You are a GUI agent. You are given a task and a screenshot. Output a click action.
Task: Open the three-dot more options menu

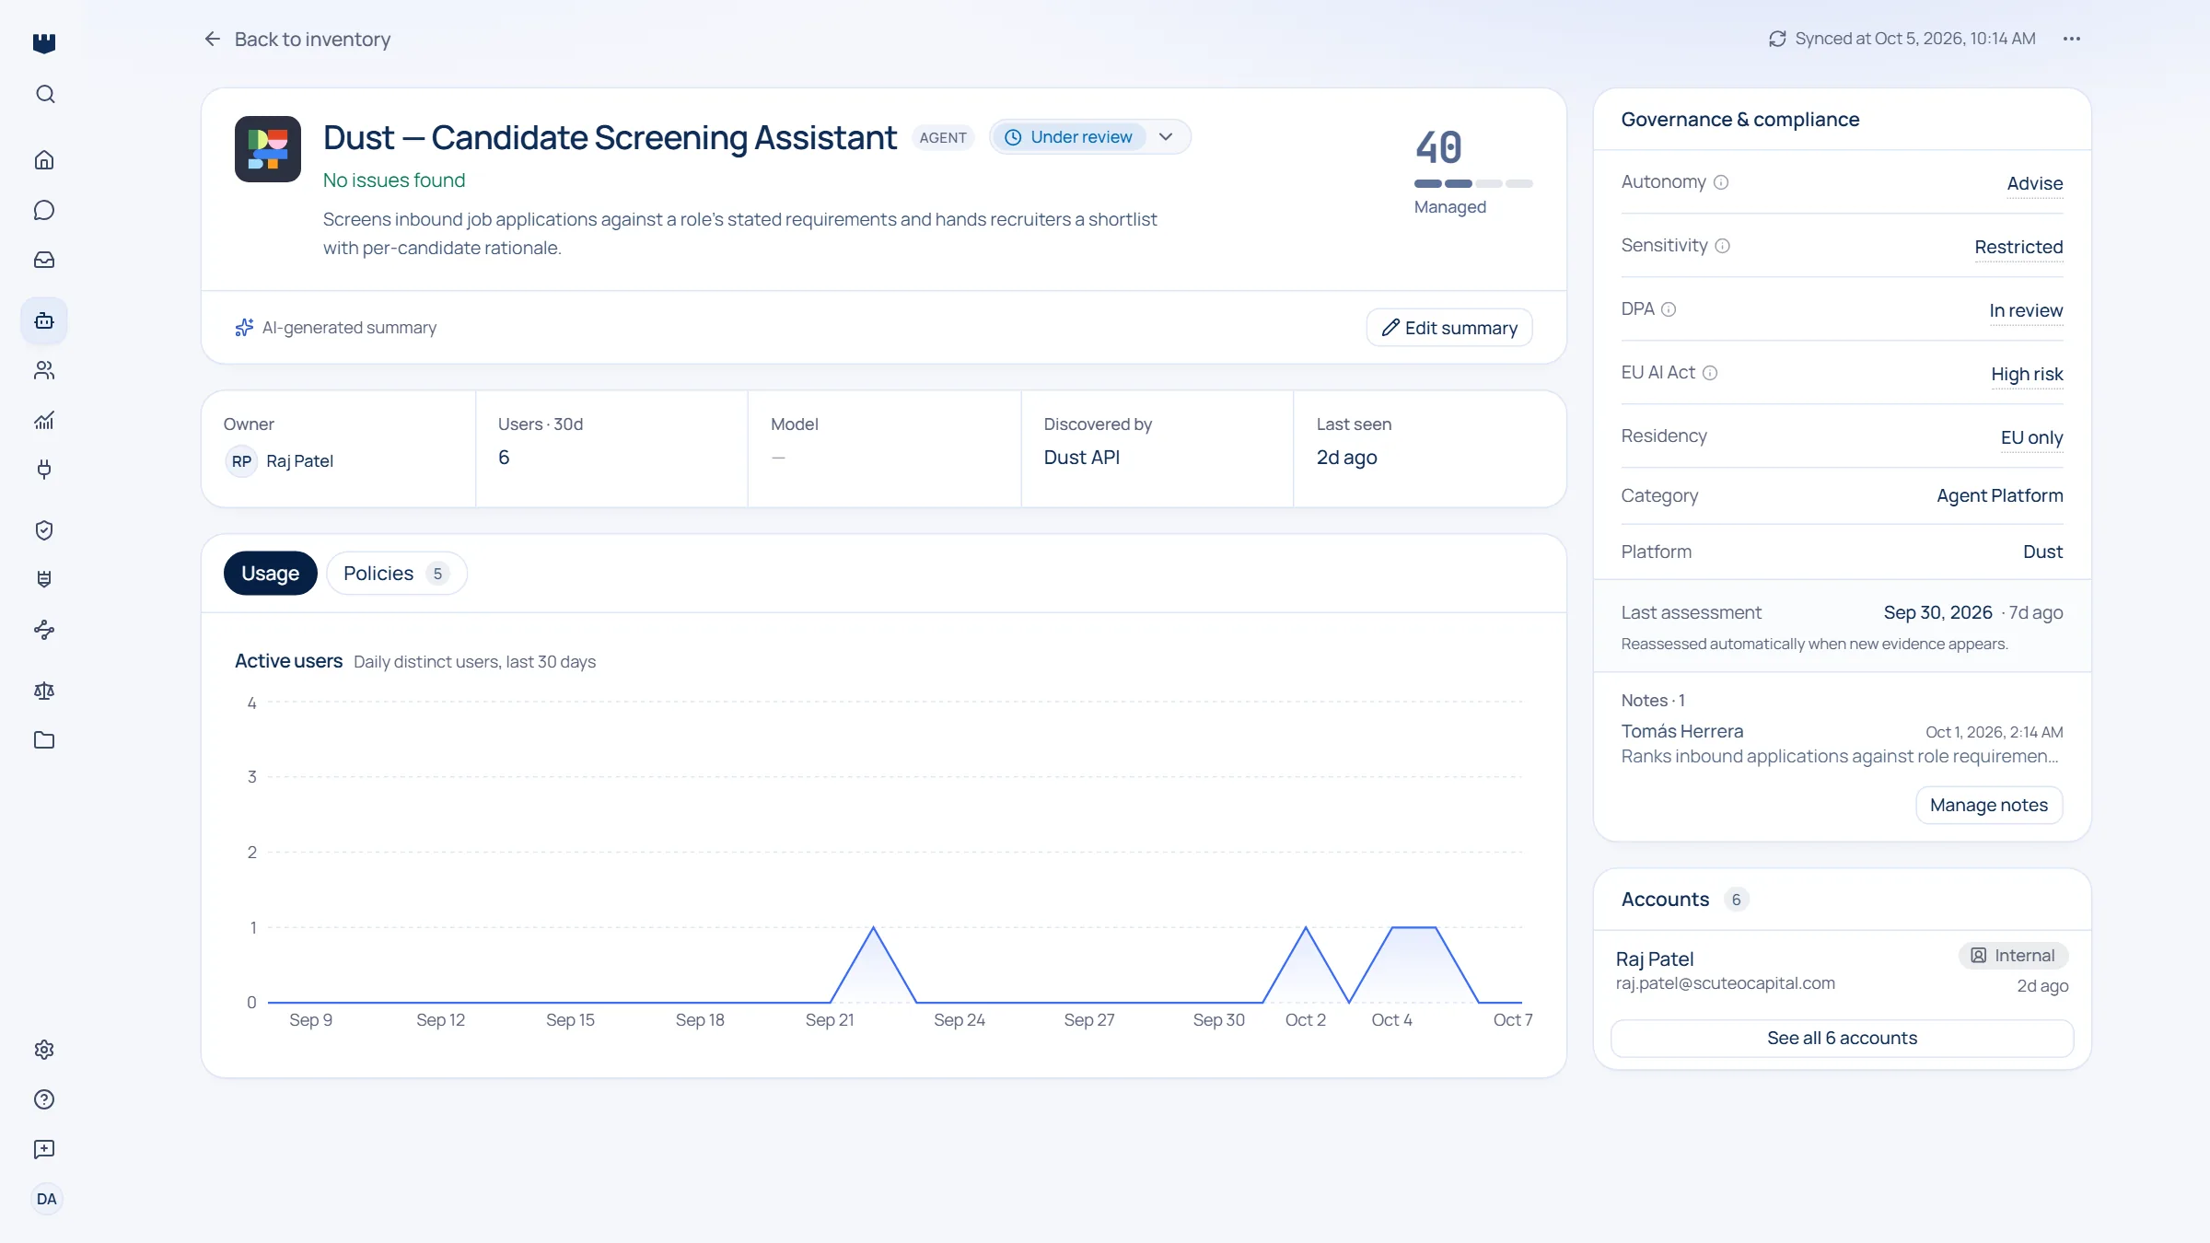2072,39
